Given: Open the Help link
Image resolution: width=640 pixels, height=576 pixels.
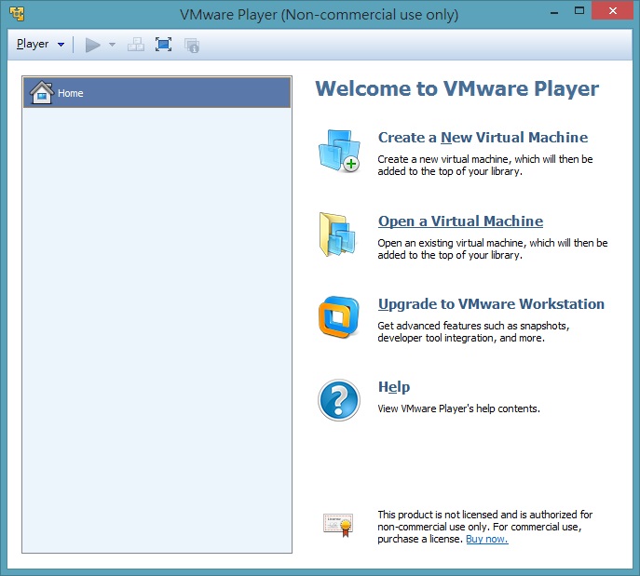Looking at the screenshot, I should (394, 387).
